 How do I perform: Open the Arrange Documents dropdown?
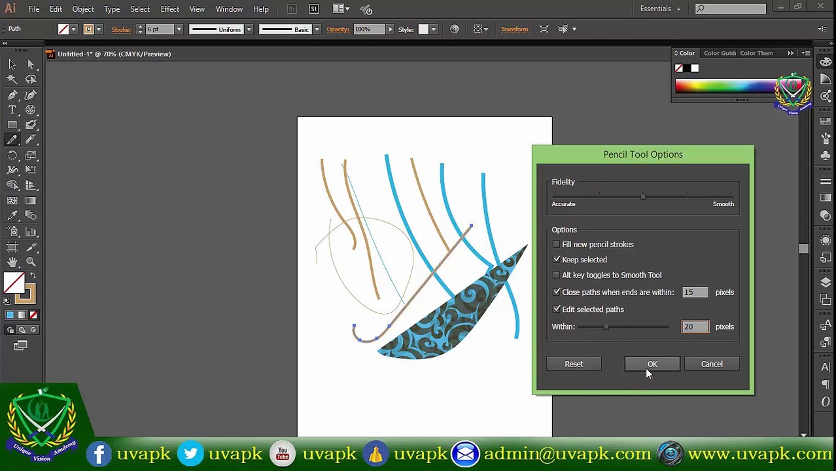tap(341, 9)
